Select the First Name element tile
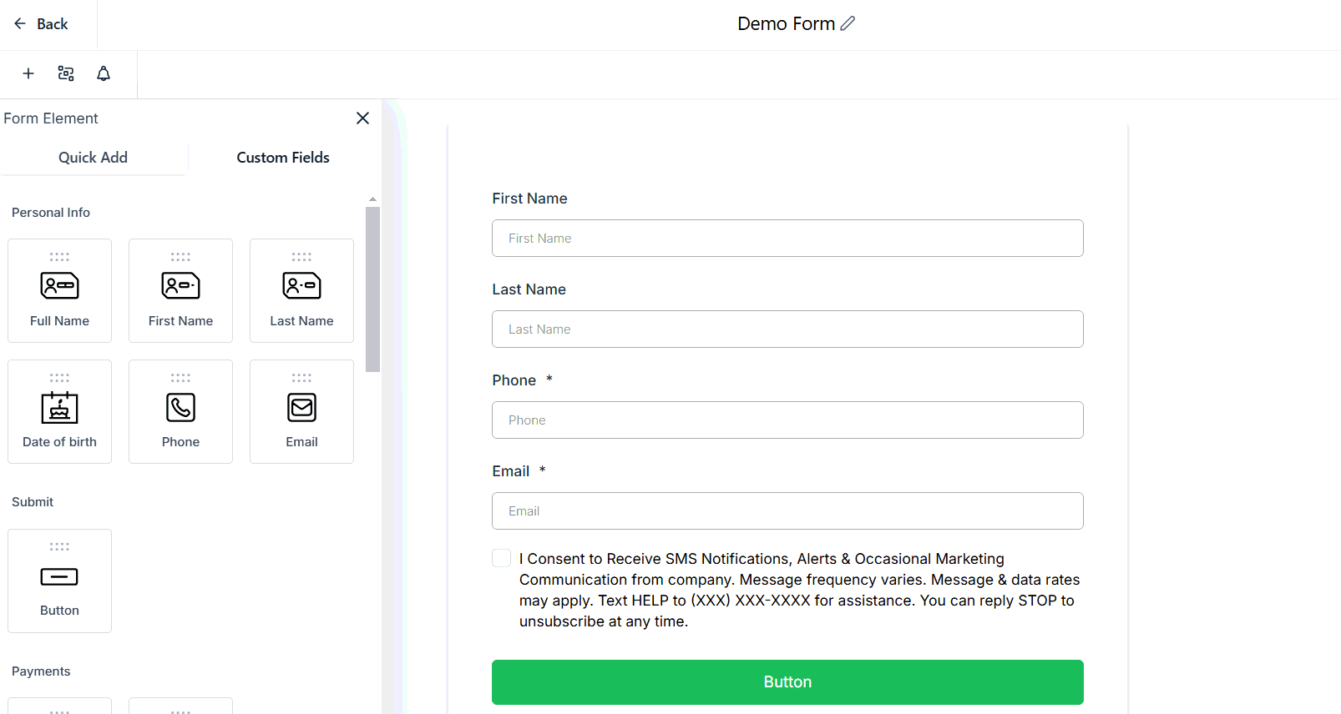The height and width of the screenshot is (714, 1341). 180,290
